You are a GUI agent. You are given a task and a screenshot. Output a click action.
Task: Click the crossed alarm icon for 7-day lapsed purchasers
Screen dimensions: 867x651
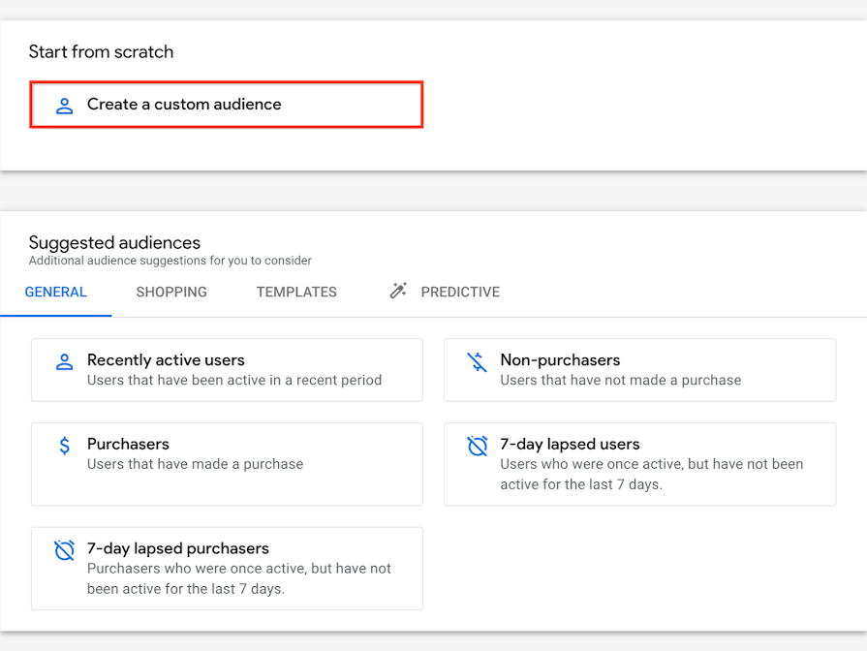[64, 550]
